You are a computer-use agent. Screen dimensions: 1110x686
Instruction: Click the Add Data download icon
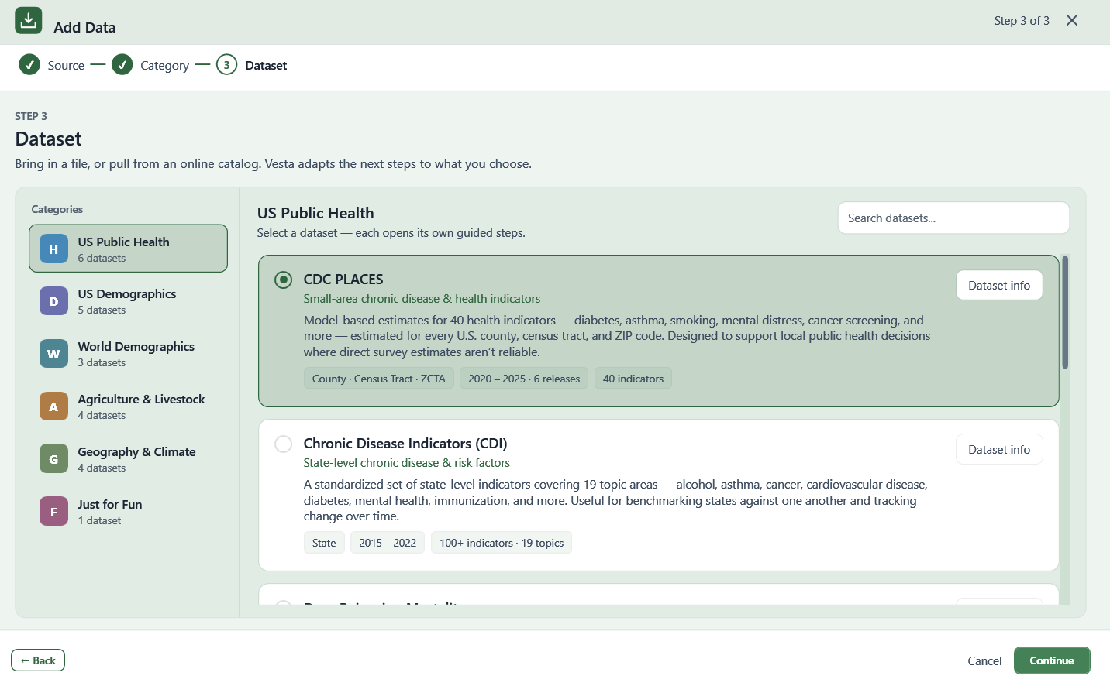[x=29, y=20]
